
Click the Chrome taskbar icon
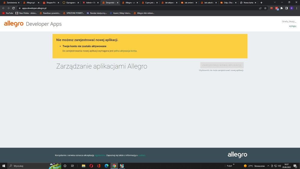[114, 166]
